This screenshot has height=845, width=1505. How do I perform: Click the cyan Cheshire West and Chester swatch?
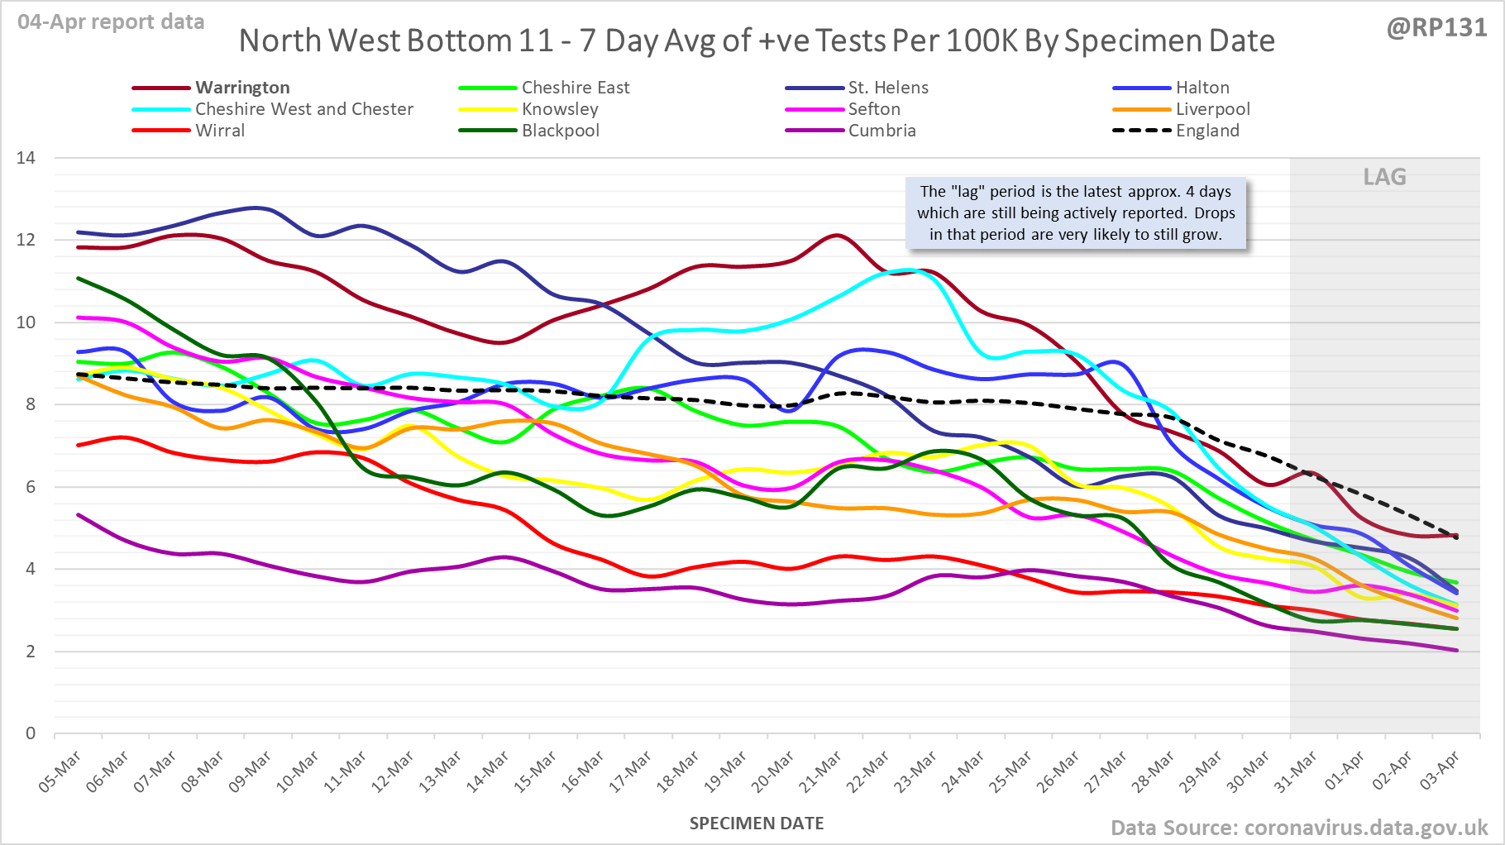coord(161,109)
